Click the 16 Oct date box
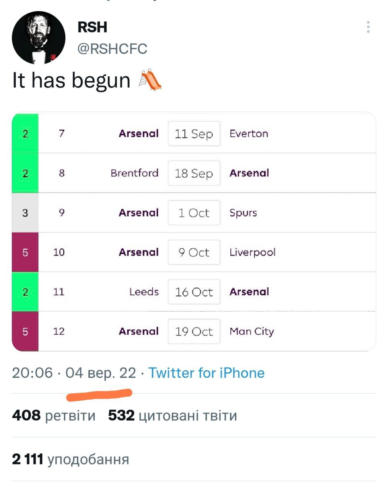Viewport: 388px width, 489px height. coord(194,292)
